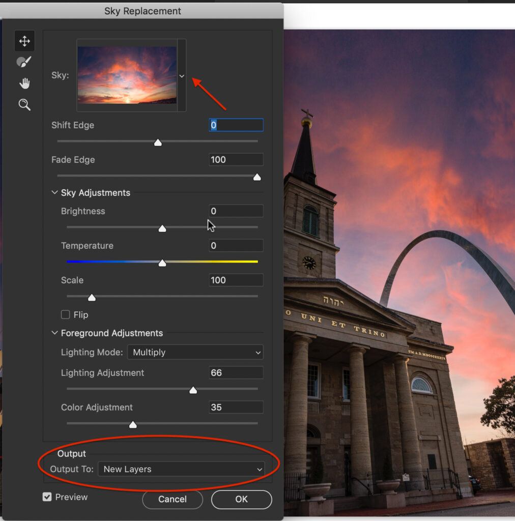Screen dimensions: 515x521
Task: Select the Hand tool
Action: click(24, 83)
